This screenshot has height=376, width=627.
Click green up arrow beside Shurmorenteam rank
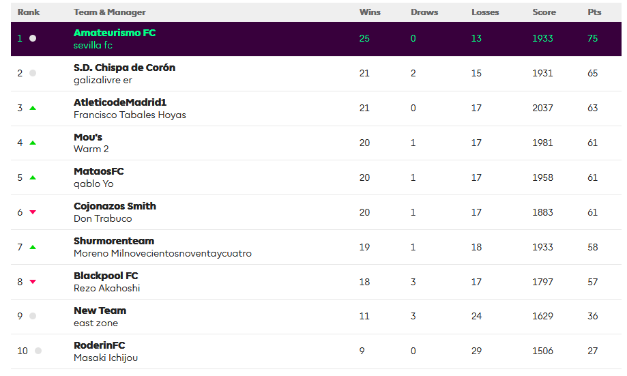point(33,247)
